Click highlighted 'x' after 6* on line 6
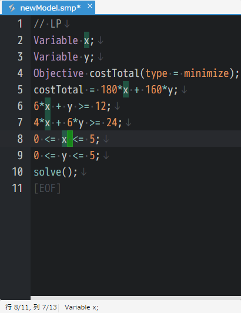This screenshot has height=313, width=241. click(x=48, y=106)
